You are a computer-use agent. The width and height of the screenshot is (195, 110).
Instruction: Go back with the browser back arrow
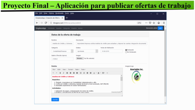coord(37,23)
